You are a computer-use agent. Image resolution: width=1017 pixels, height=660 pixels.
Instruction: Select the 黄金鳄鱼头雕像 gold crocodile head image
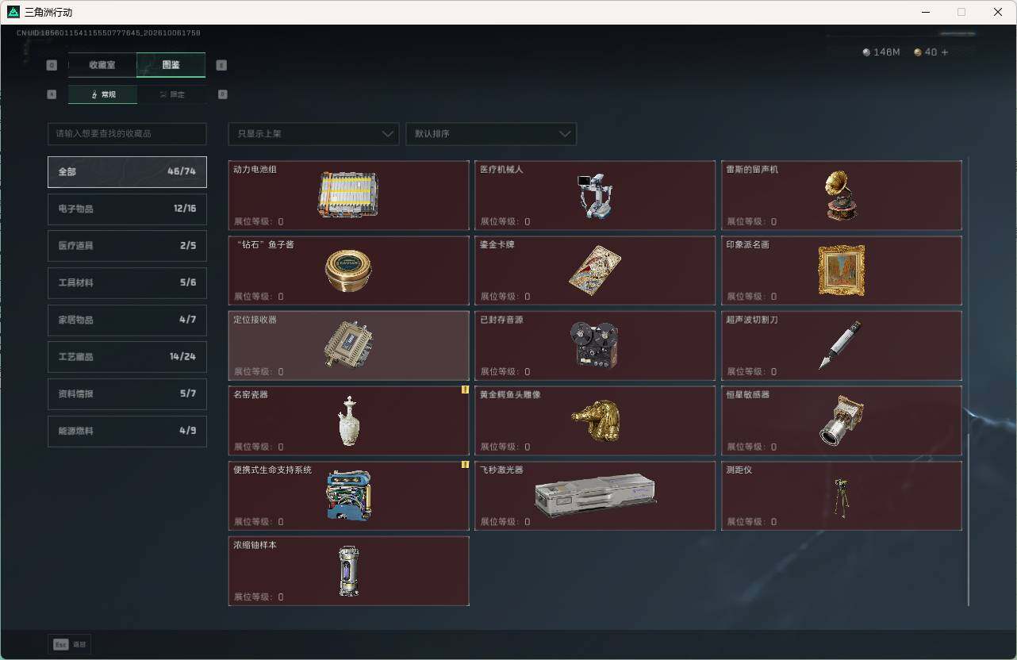(595, 420)
